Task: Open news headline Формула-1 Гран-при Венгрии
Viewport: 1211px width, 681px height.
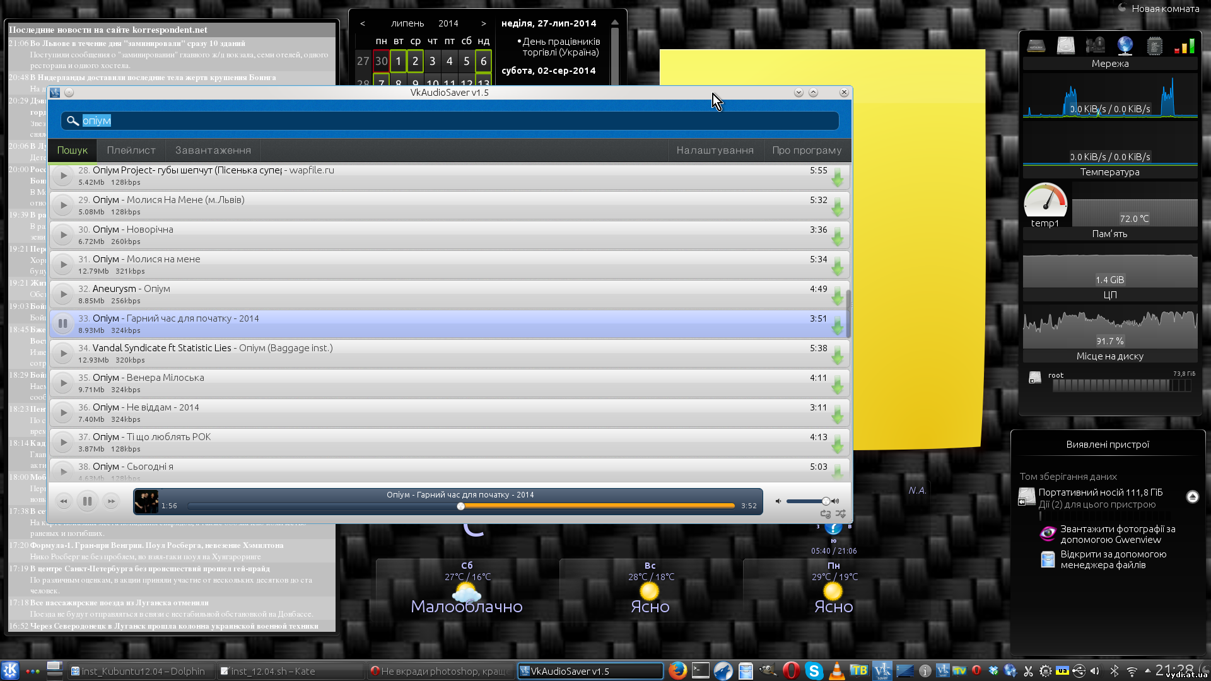Action: 156,545
